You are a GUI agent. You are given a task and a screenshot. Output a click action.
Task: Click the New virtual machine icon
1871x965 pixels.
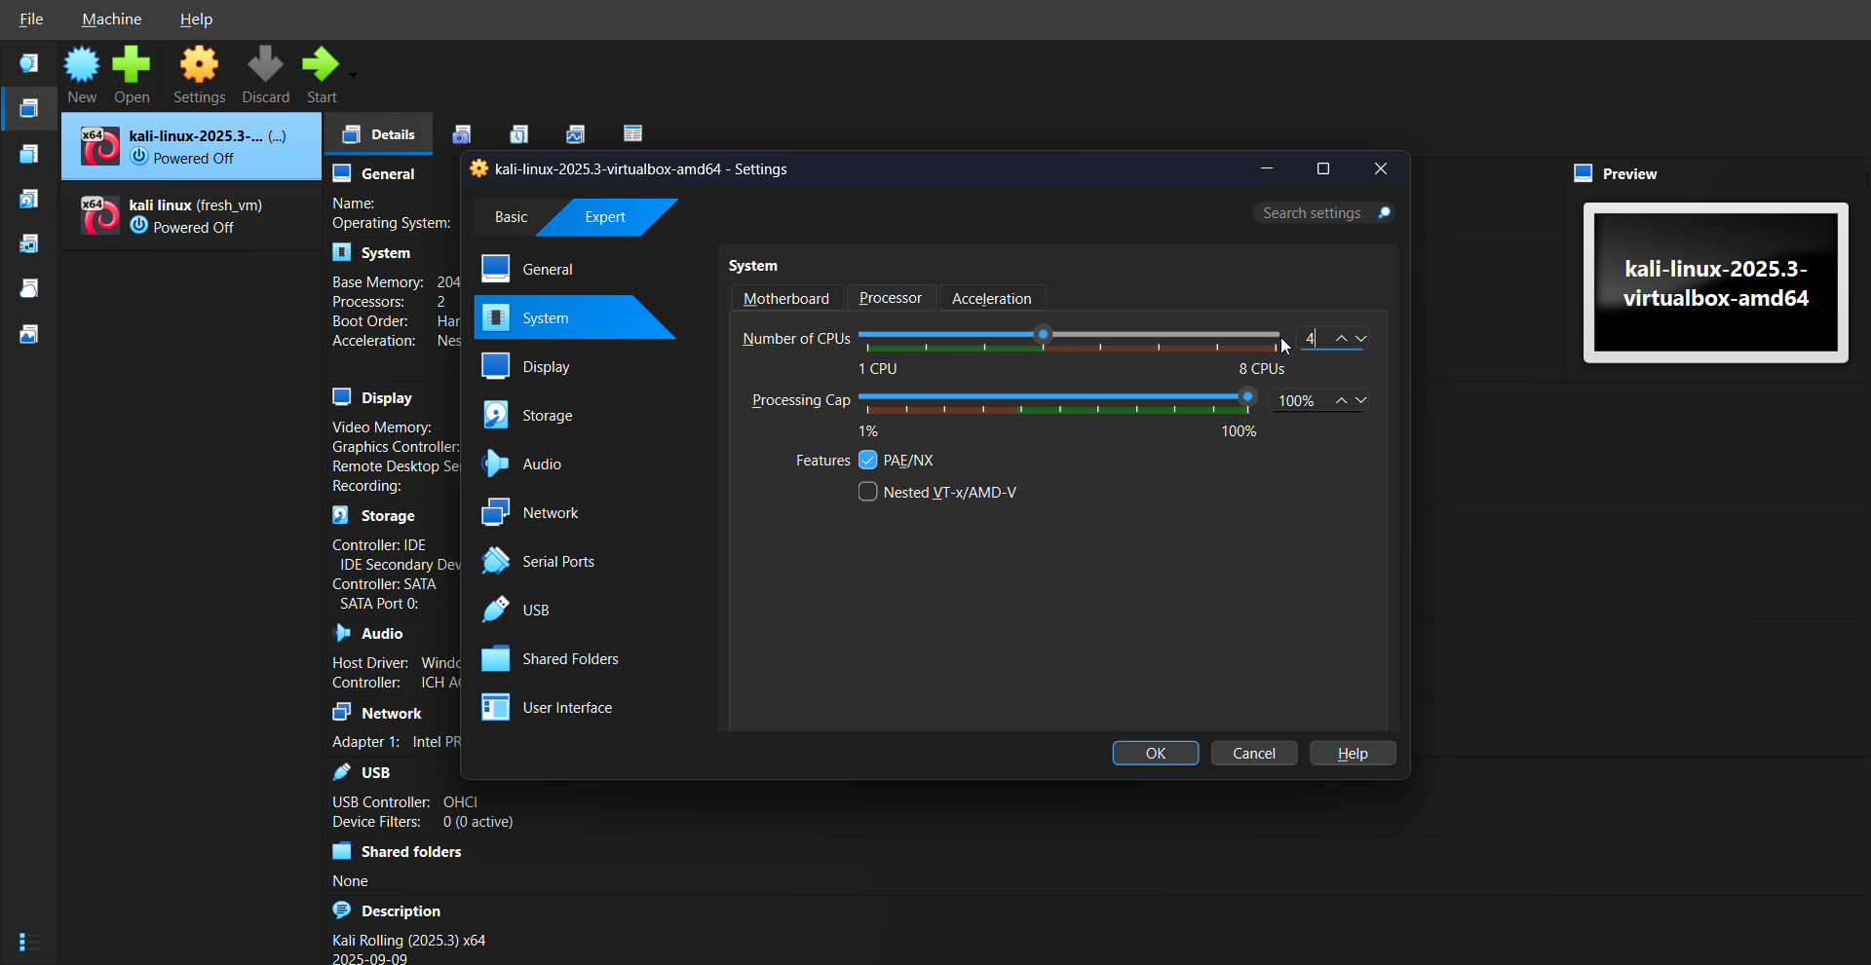click(82, 65)
